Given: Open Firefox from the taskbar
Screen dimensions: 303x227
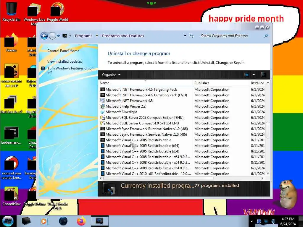Looking at the screenshot, I should [x=81, y=221].
